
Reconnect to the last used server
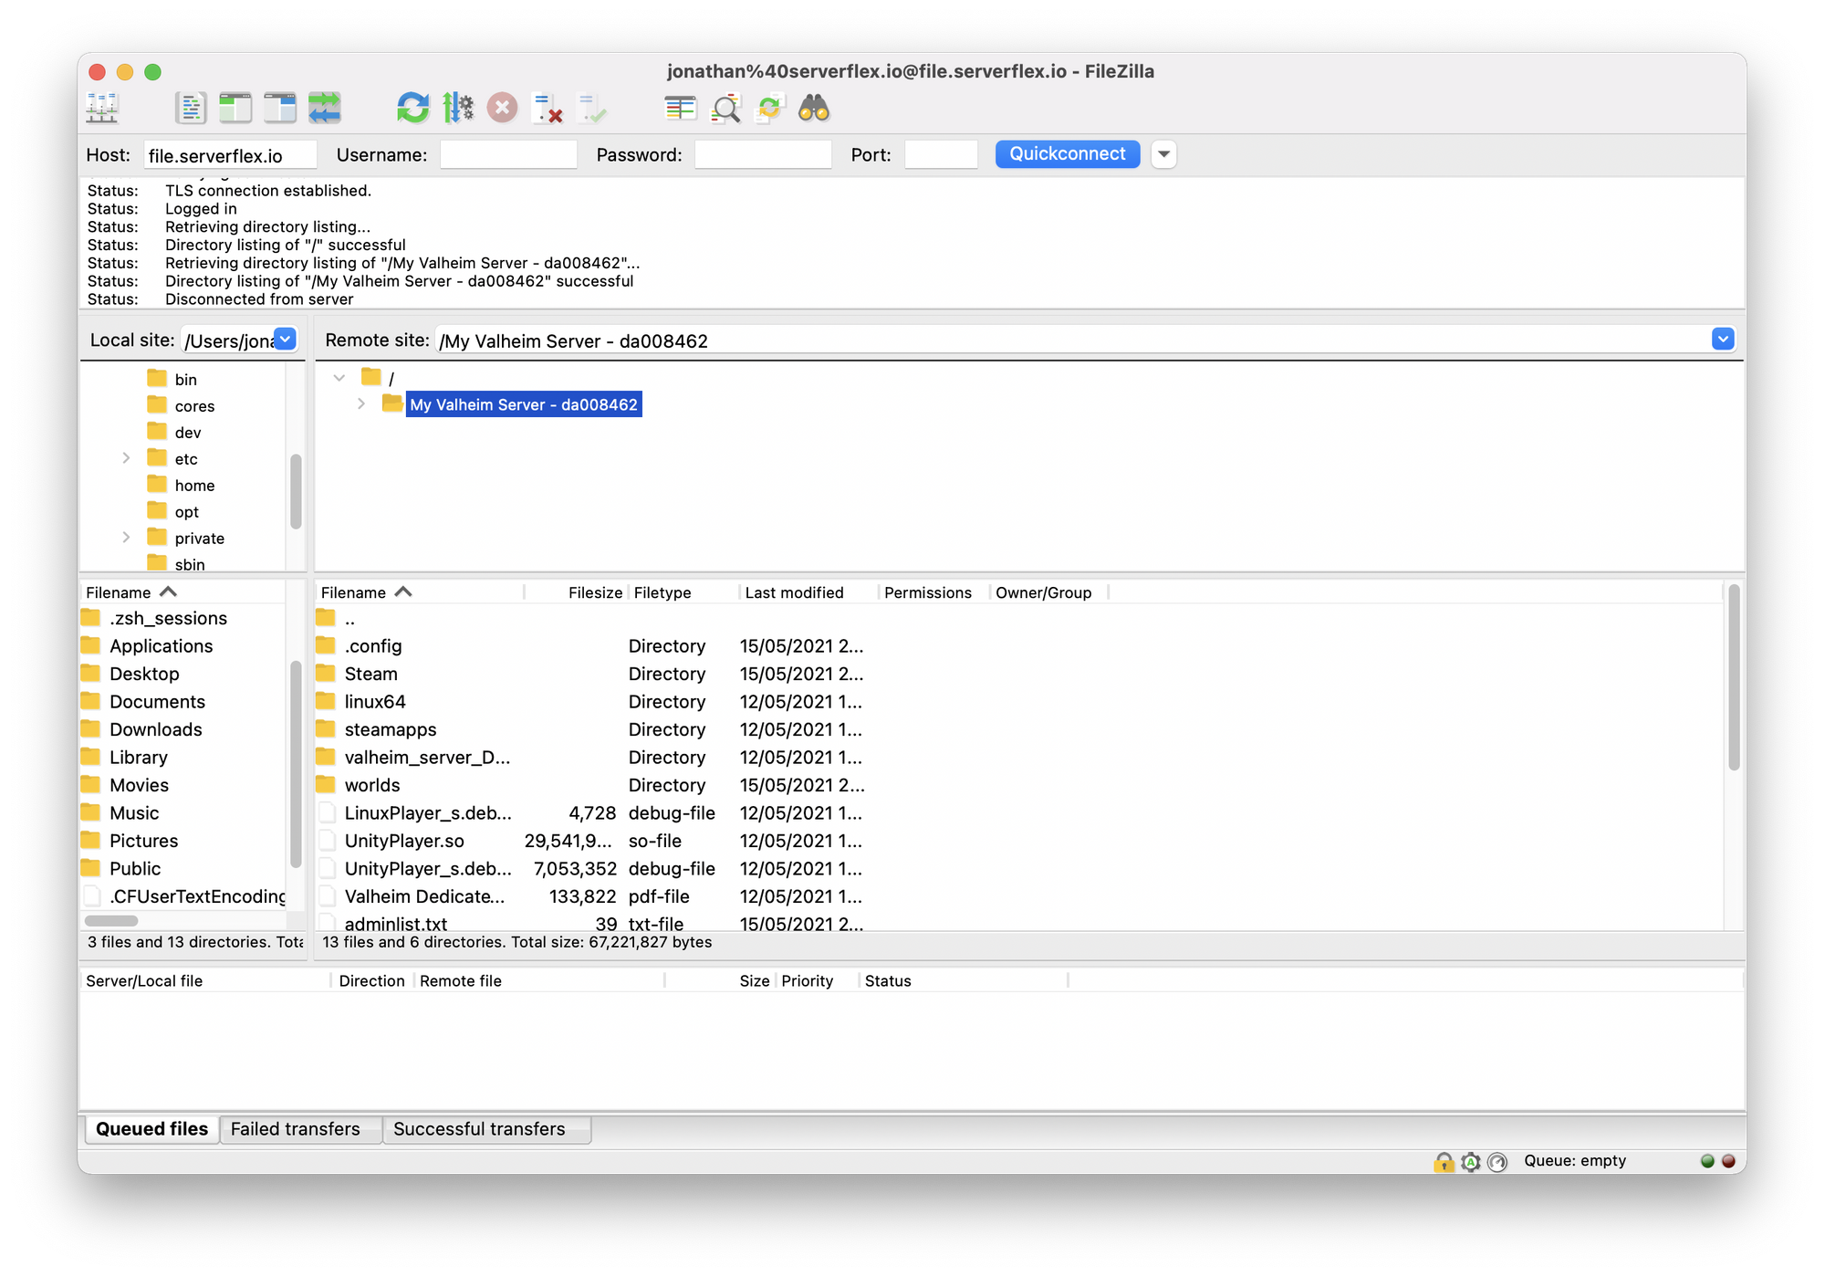click(592, 108)
